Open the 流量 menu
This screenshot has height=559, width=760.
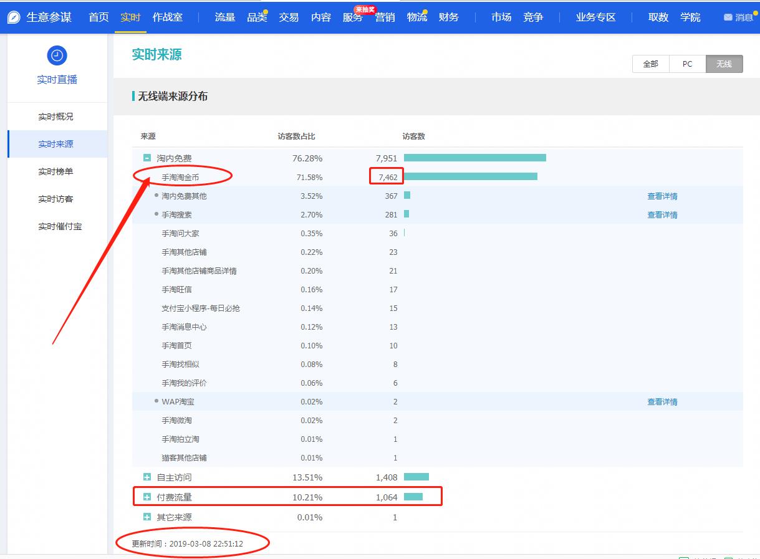[224, 17]
